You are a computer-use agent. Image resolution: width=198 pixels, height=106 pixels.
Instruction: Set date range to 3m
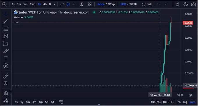(34, 102)
